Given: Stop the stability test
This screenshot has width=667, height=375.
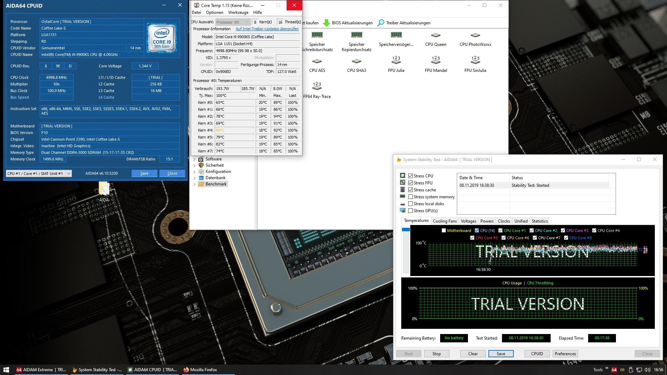Looking at the screenshot, I should click(x=436, y=354).
